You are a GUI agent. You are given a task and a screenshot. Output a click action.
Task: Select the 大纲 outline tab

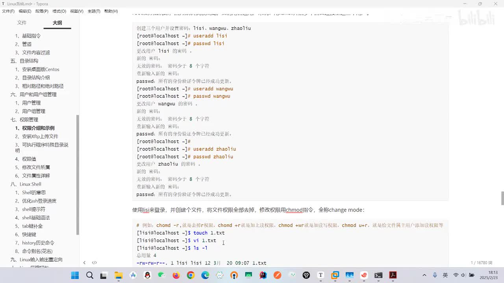coord(57,23)
